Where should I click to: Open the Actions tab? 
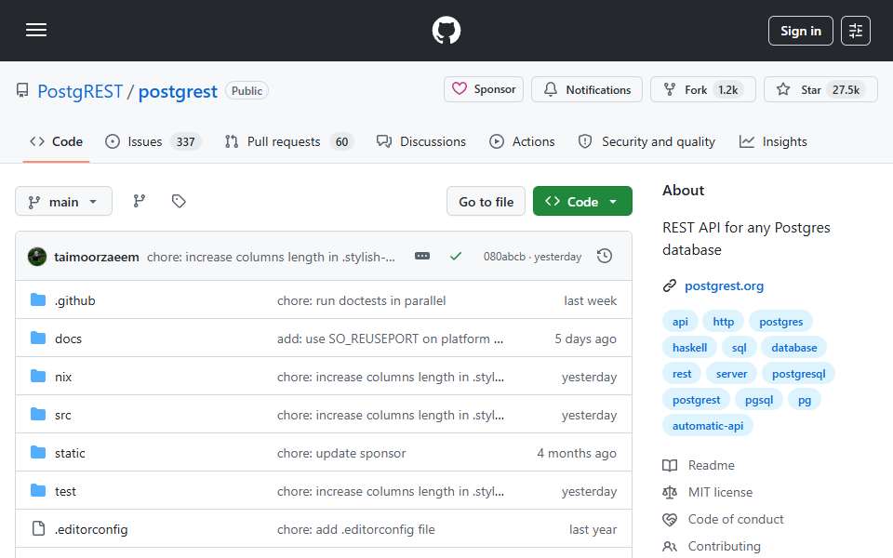[x=522, y=141]
